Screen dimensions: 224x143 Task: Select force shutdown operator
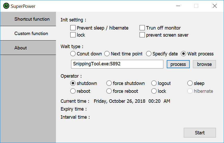coord(109,83)
